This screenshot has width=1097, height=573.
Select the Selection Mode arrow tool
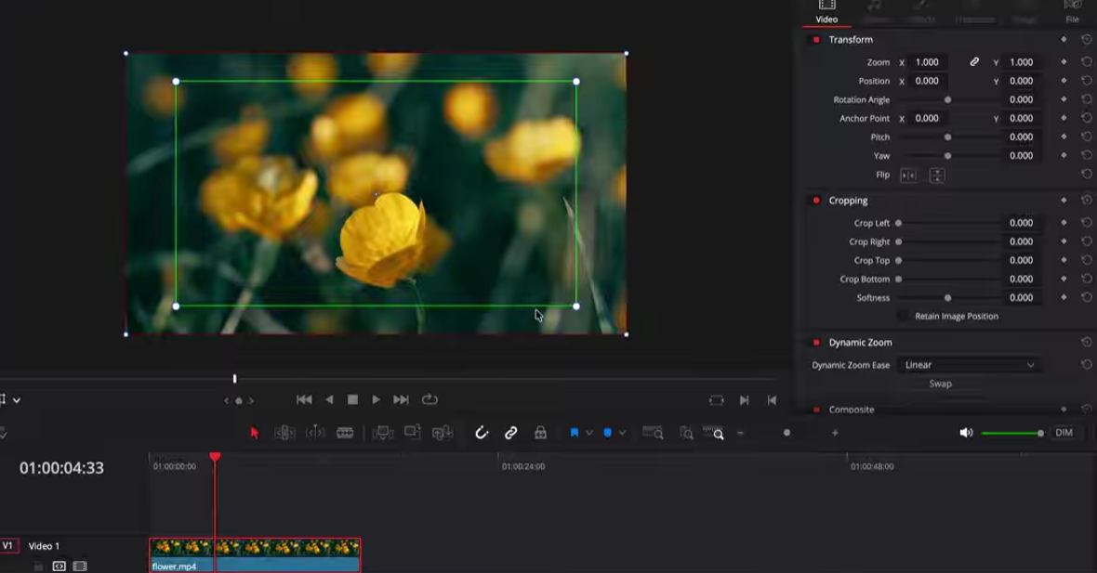point(255,433)
